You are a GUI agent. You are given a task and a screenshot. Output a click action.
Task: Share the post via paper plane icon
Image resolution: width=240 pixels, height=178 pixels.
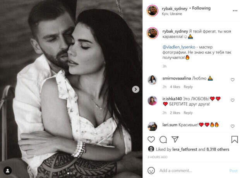coord(175,139)
